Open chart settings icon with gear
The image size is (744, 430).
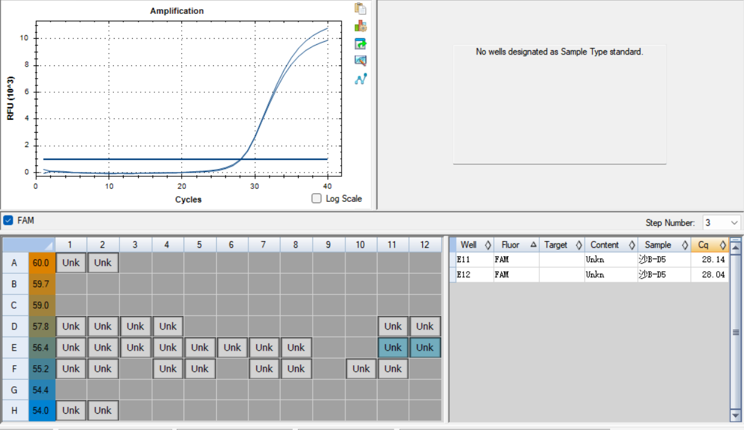[360, 26]
